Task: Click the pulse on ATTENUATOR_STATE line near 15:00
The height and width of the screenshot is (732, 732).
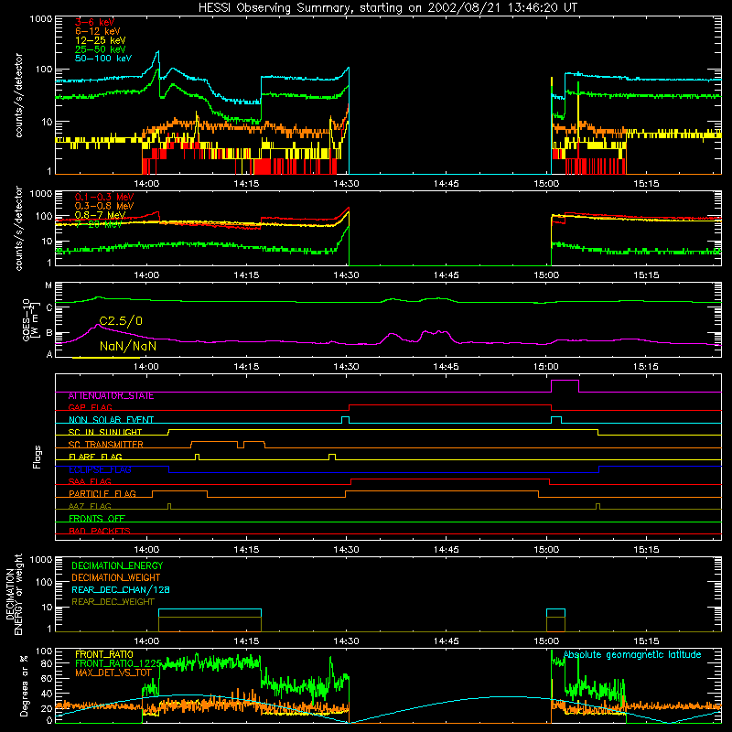Action: point(565,385)
